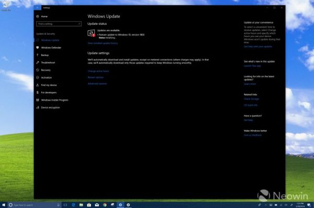Open Device encryption settings
The height and width of the screenshot is (208, 314).
coord(50,107)
